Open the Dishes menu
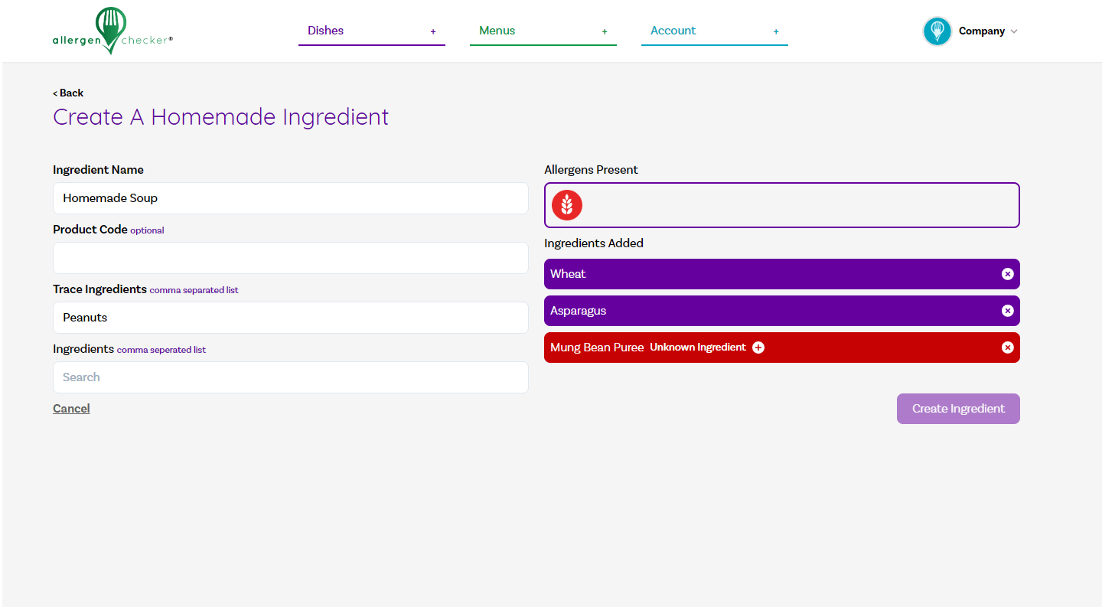 click(326, 31)
